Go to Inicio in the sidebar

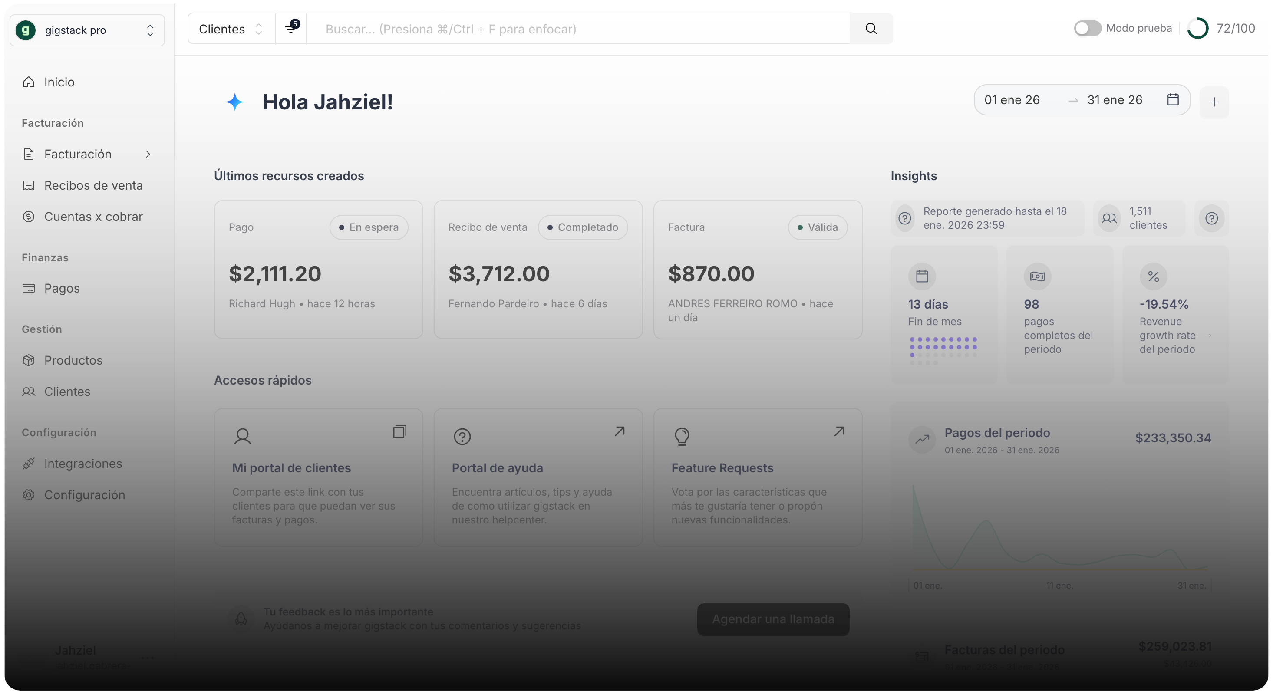pyautogui.click(x=59, y=82)
